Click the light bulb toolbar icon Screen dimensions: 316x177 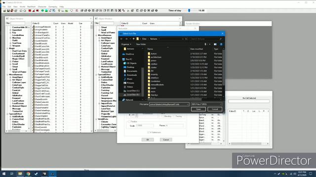pos(59,11)
